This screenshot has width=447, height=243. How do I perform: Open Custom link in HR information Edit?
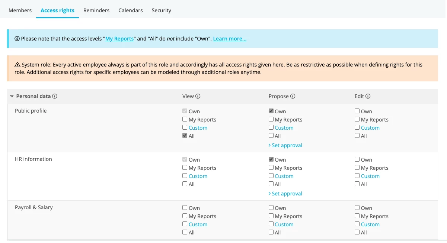click(370, 176)
